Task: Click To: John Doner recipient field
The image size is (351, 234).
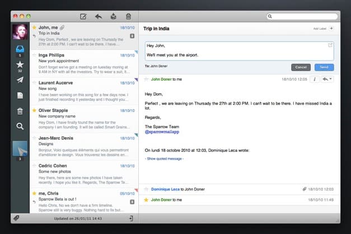Action: [156, 66]
